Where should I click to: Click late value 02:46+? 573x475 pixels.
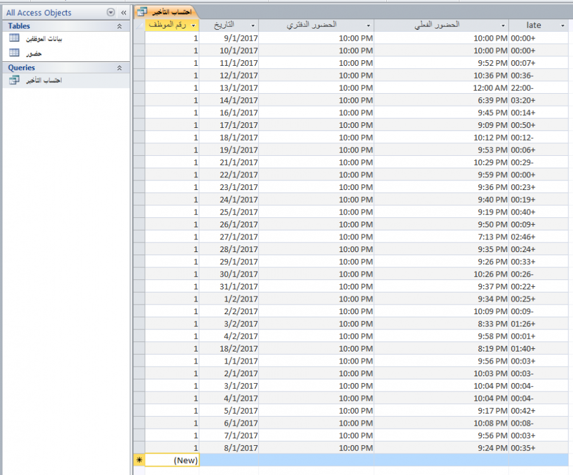click(x=539, y=237)
